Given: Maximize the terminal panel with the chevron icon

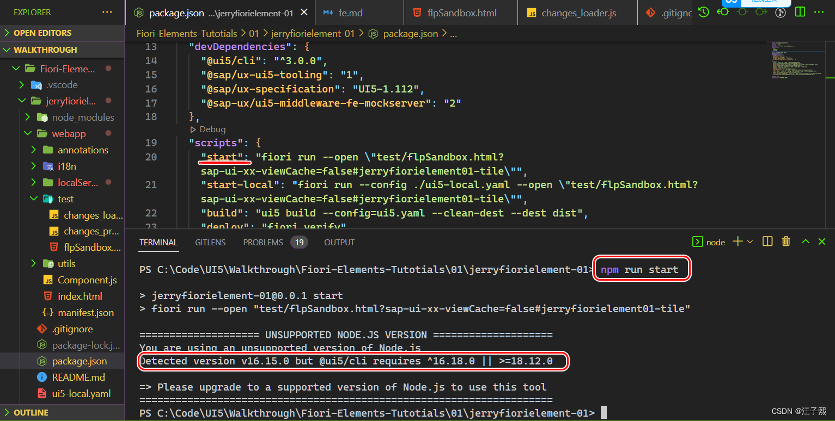Looking at the screenshot, I should click(805, 242).
